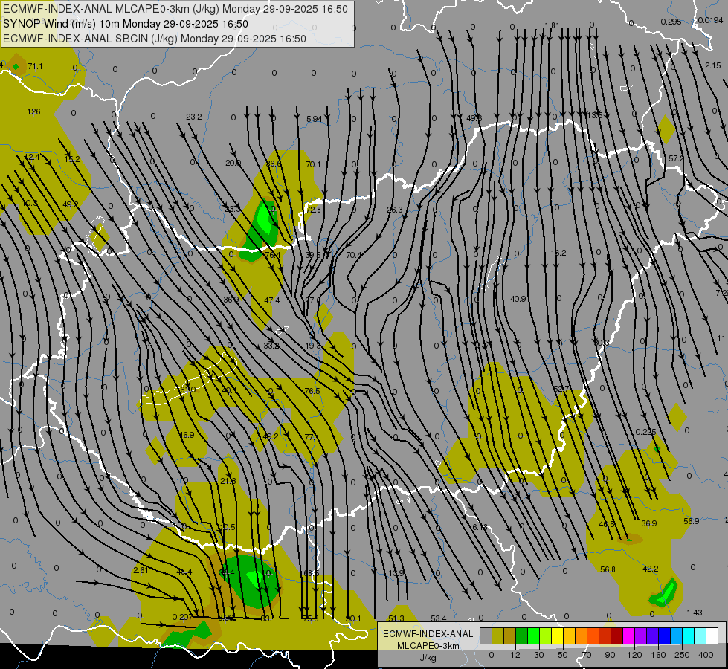The width and height of the screenshot is (728, 669).
Task: Click the map value 16.2
Action: [558, 253]
